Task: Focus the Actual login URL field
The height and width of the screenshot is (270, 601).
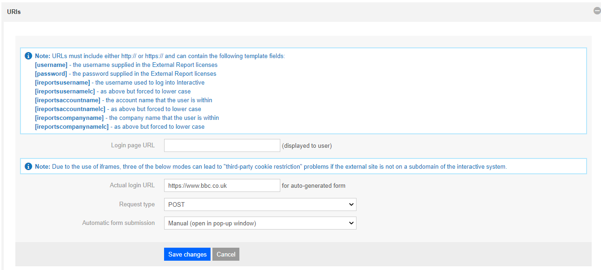Action: pyautogui.click(x=222, y=185)
